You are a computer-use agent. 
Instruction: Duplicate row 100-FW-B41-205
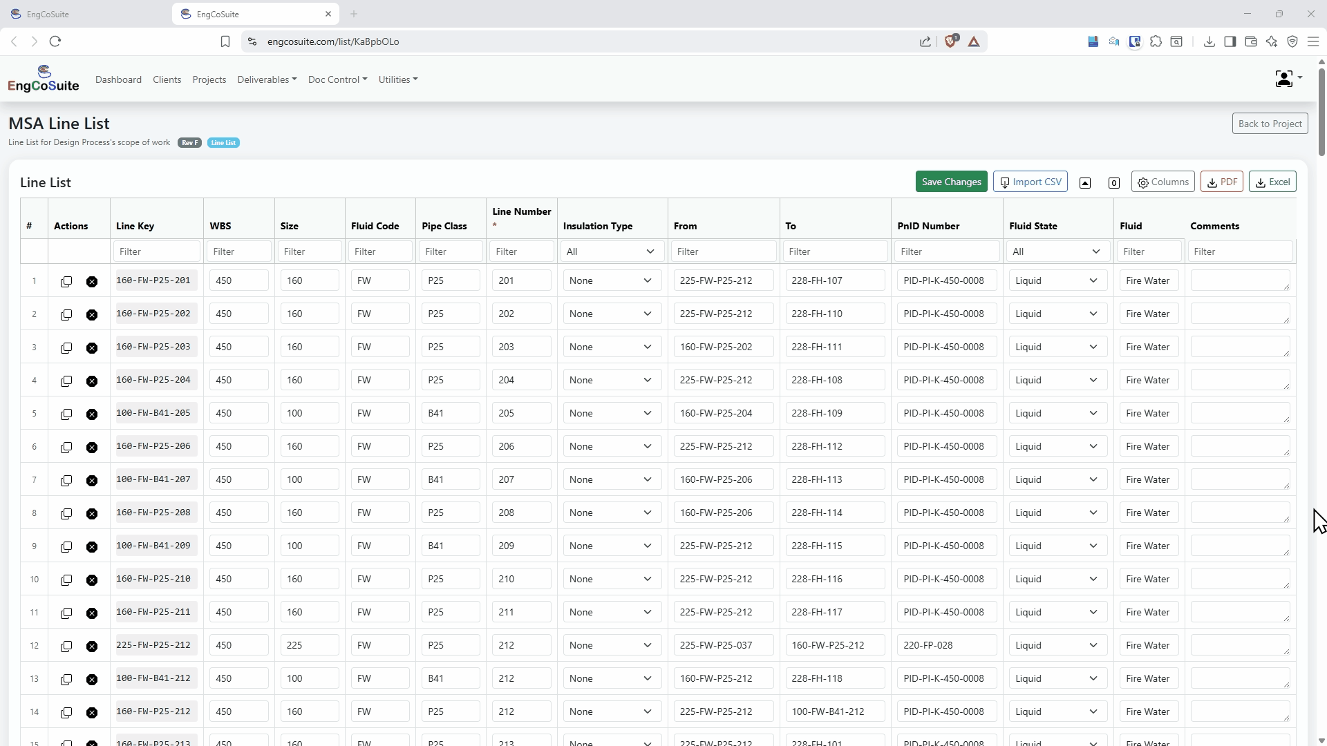[66, 414]
